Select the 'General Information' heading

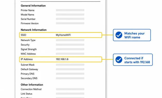33,6
